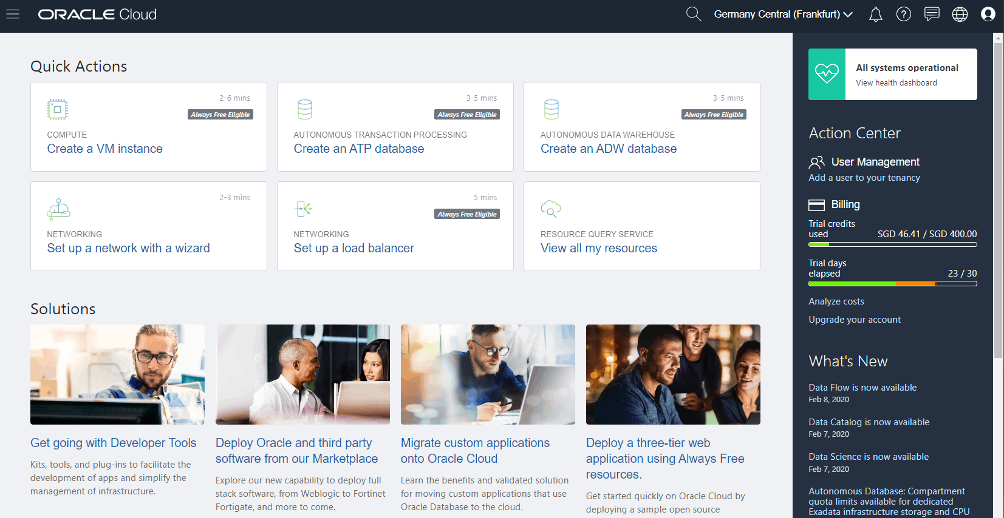Screen dimensions: 1004x518
Task: Click Analyze costs link
Action: pos(836,301)
